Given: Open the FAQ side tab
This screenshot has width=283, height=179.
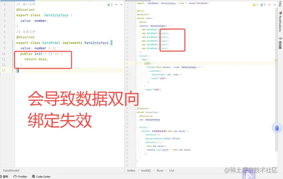Looking at the screenshot, I should (x=280, y=3).
